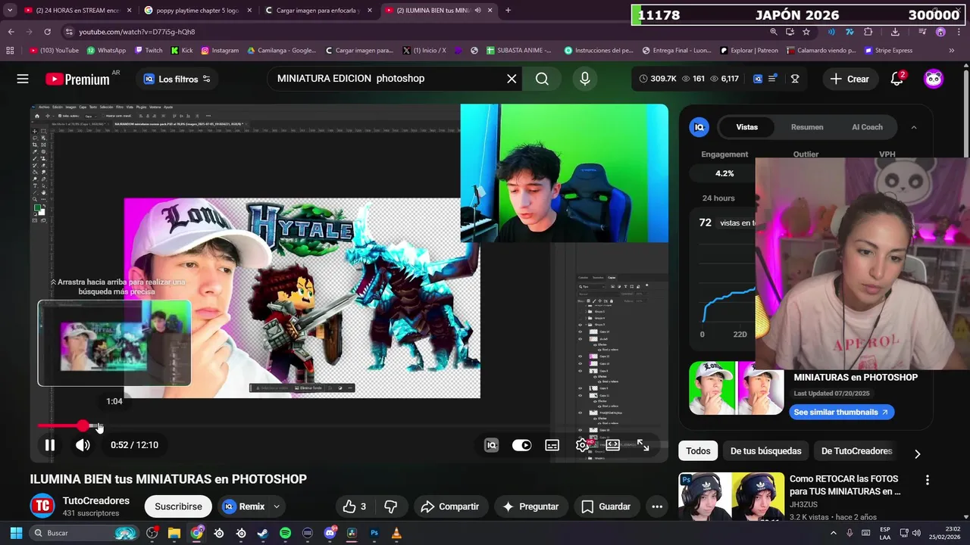Click the vidIQ logo in the side panel

(x=699, y=127)
